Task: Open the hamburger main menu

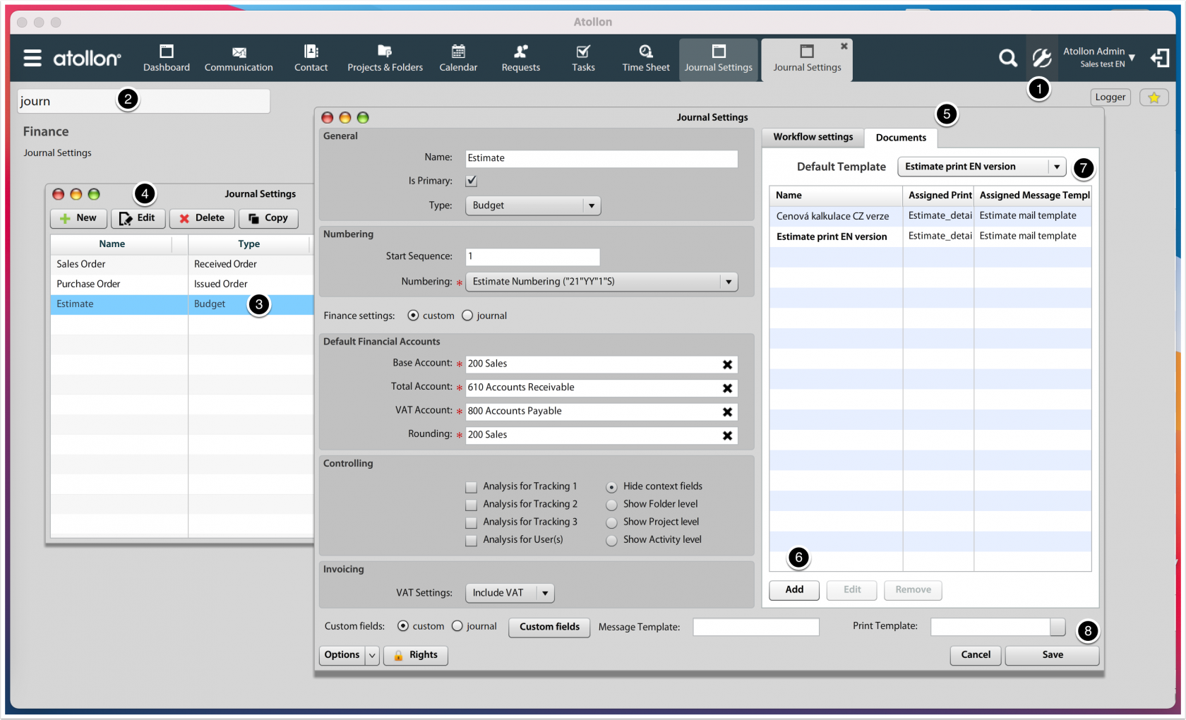Action: pyautogui.click(x=32, y=58)
